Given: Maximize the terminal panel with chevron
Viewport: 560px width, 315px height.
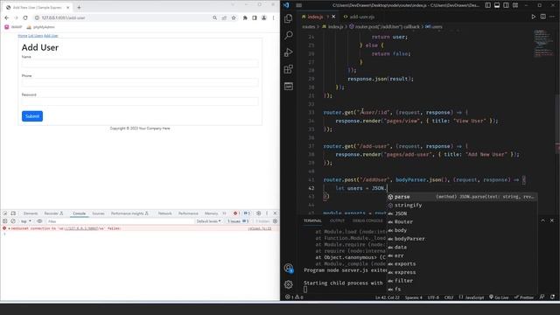Looking at the screenshot, I should pyautogui.click(x=542, y=220).
